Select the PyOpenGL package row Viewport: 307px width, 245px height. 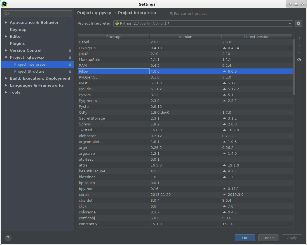(x=186, y=77)
